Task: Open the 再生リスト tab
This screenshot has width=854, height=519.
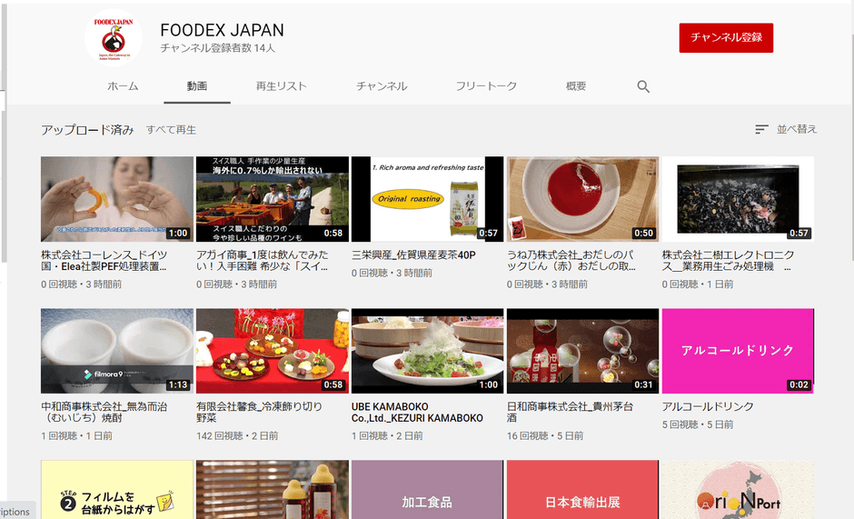Action: 281,86
